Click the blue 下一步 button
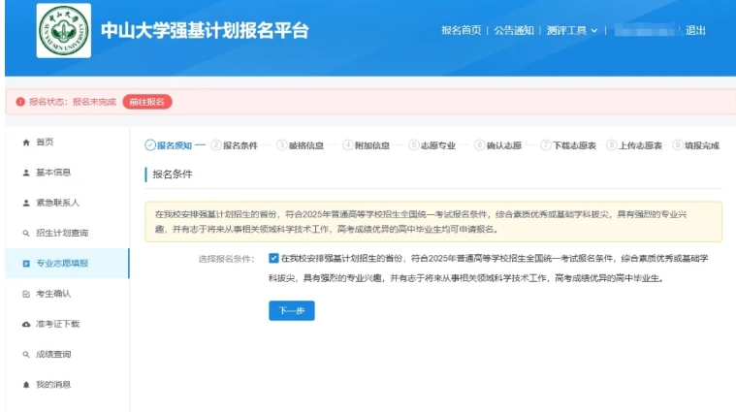736x412 pixels. point(291,310)
